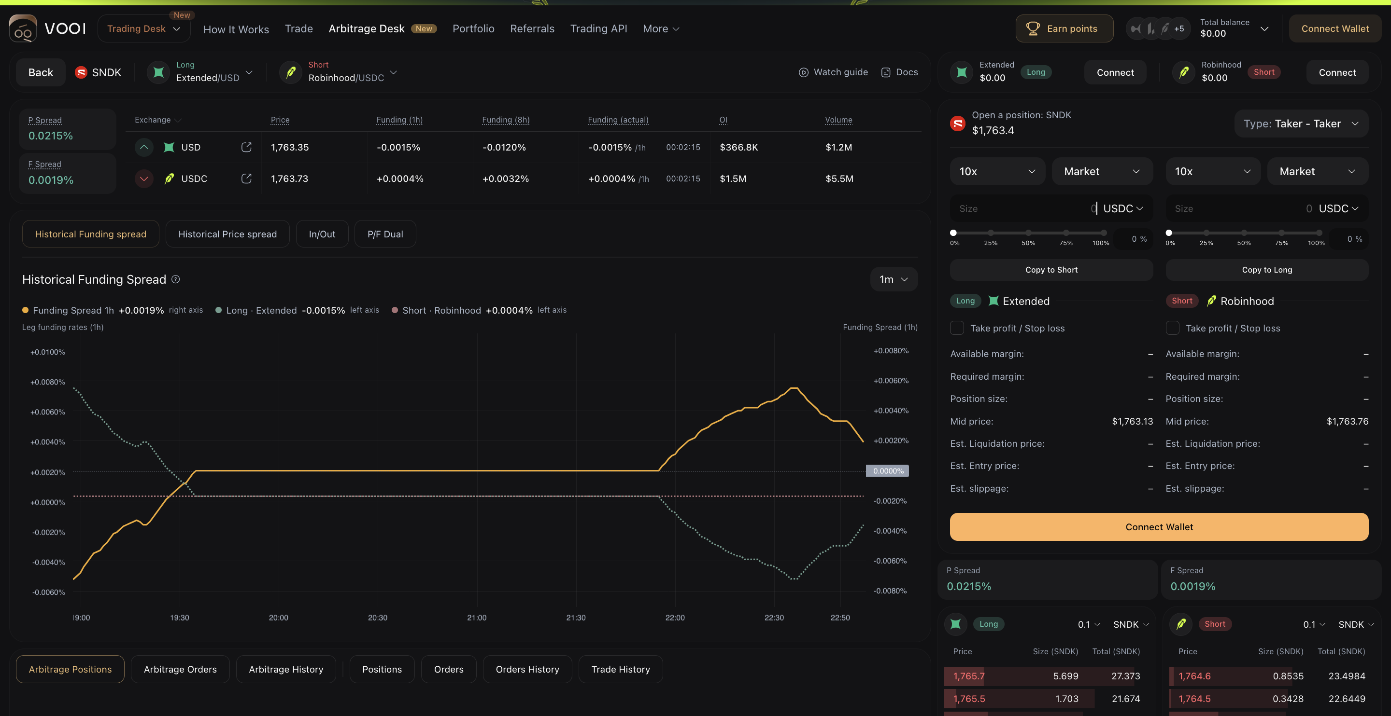Screen dimensions: 1391x716
Task: Click the Extended icon in wallet balance panel
Action: pos(962,72)
